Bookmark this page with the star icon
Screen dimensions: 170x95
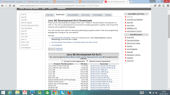(151, 6)
